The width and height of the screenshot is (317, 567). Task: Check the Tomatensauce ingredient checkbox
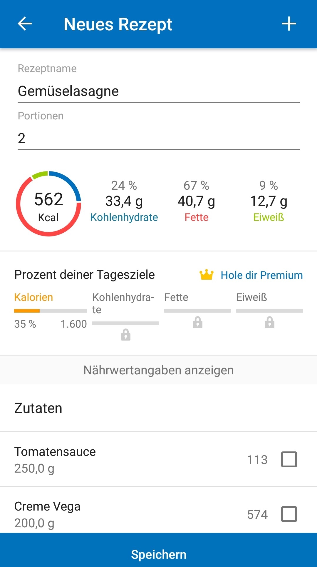click(289, 459)
